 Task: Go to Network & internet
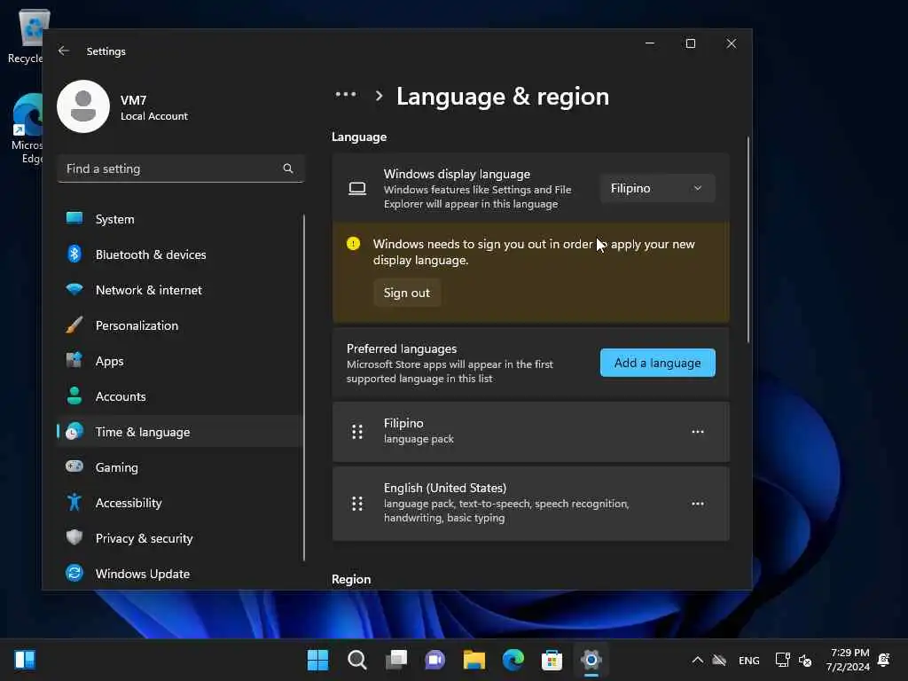(180, 290)
